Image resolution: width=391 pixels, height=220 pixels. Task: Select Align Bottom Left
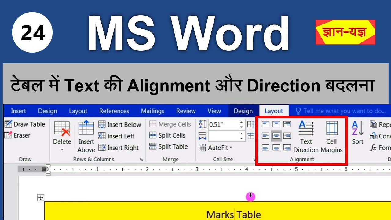click(266, 148)
